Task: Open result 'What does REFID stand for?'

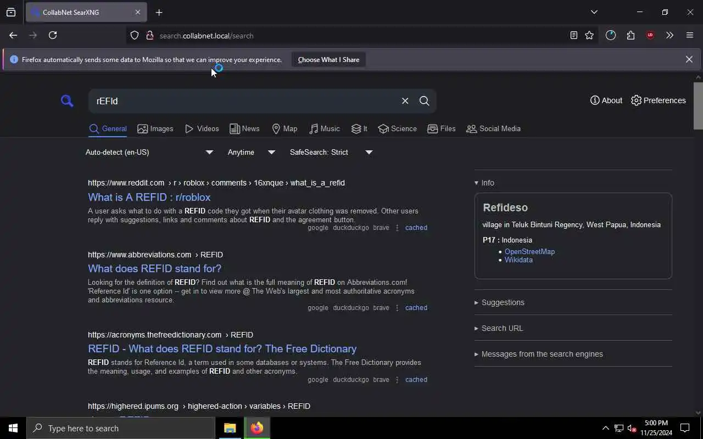Action: click(154, 268)
